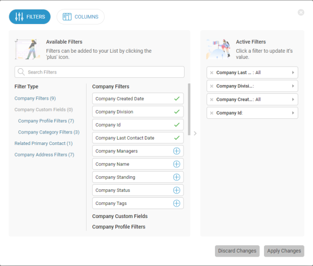Remove Company Last Contact active filter X
The width and height of the screenshot is (313, 266).
click(x=212, y=72)
